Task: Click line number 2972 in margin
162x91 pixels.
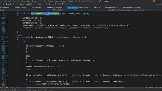Action: click(x=4, y=67)
